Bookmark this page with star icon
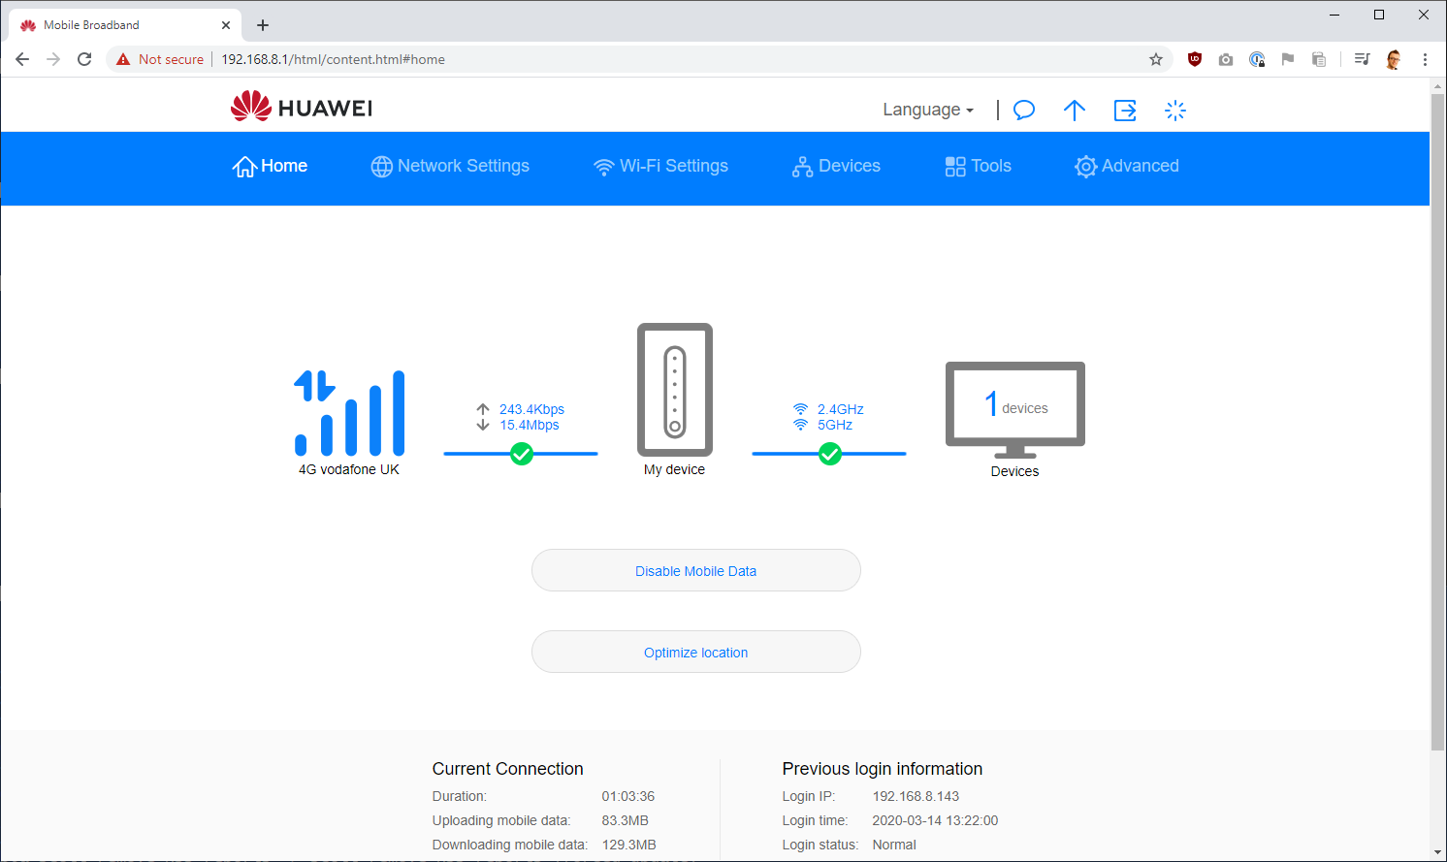Image resolution: width=1447 pixels, height=862 pixels. tap(1156, 59)
